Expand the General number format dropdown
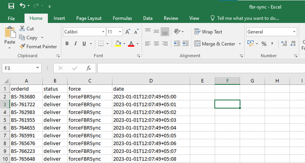Viewport: 305px width, 163px height. (294, 32)
